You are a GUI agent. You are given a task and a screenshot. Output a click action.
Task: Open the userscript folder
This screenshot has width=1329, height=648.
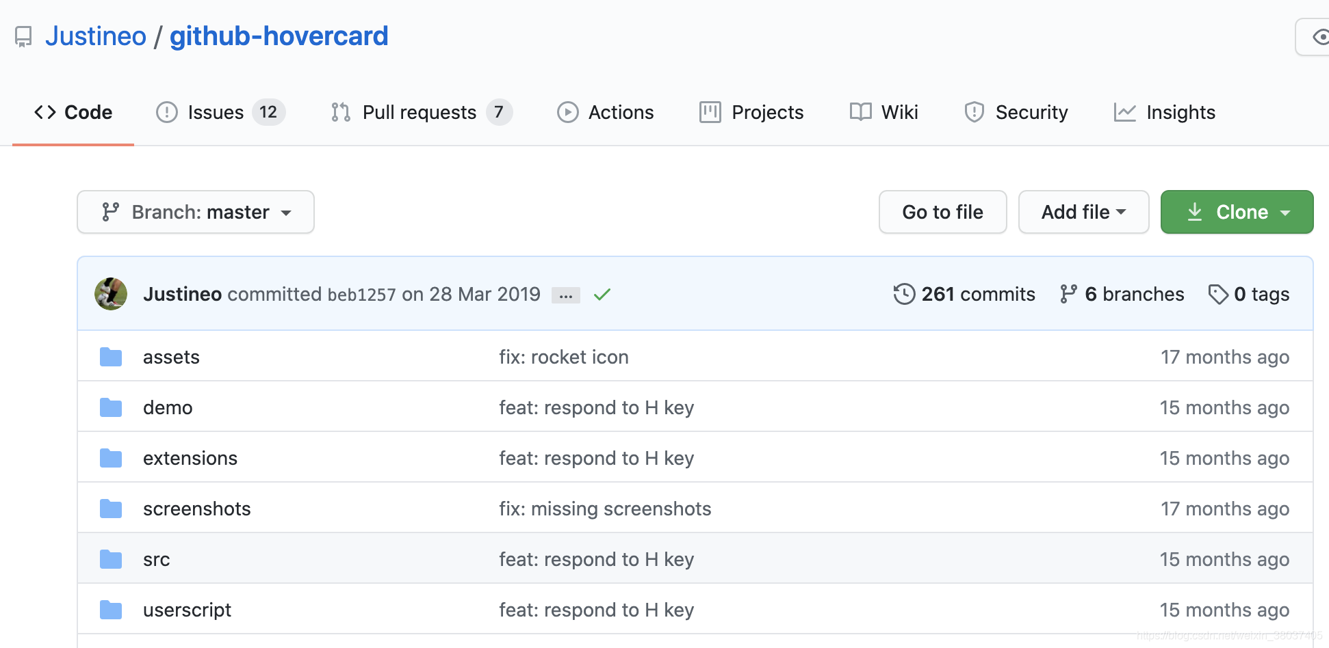(x=188, y=610)
